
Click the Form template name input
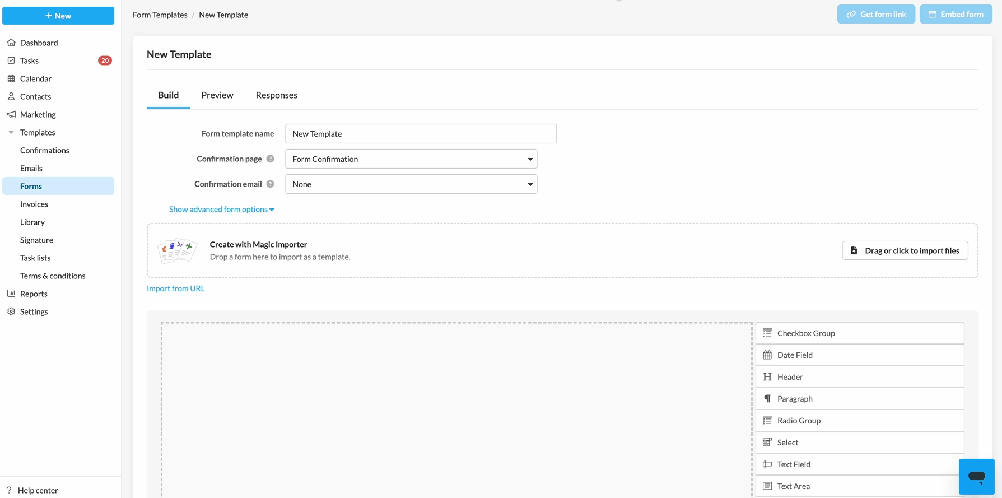[x=421, y=134]
